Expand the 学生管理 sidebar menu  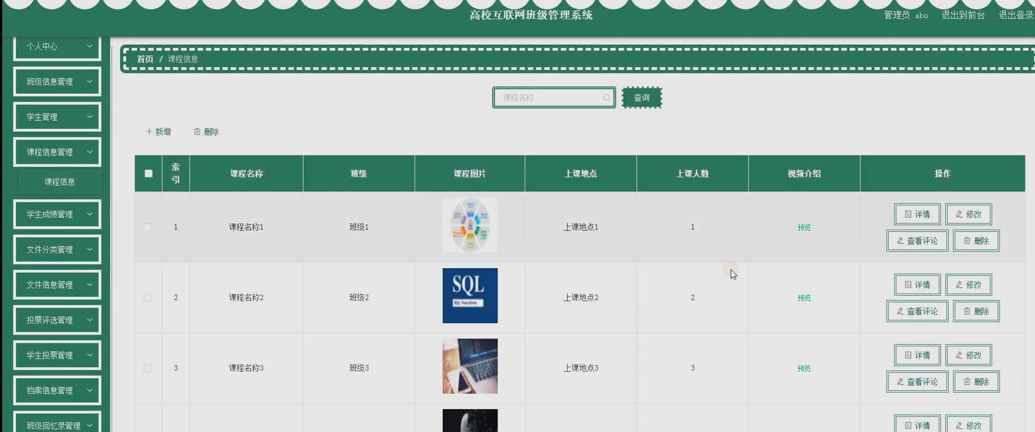tap(57, 117)
